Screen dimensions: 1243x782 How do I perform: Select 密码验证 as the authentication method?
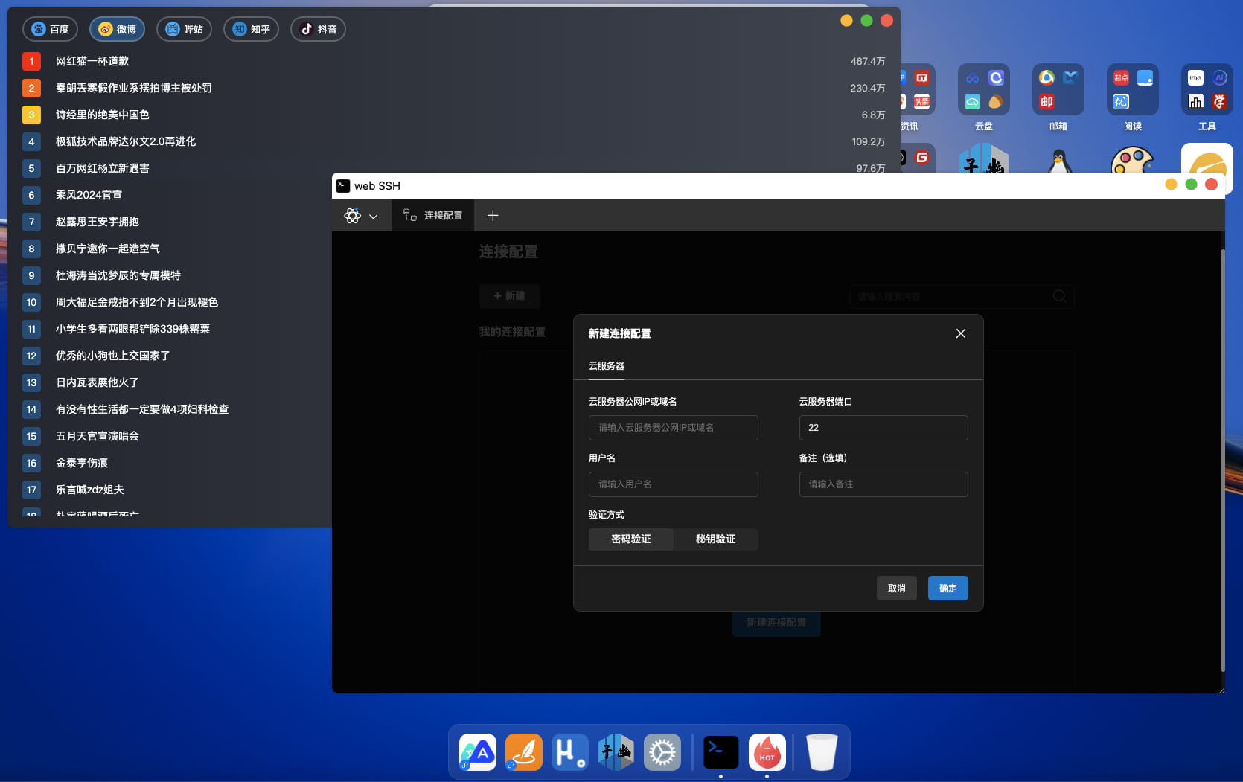630,539
